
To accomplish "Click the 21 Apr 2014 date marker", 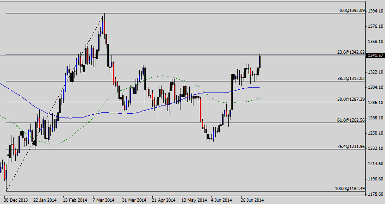I will pyautogui.click(x=164, y=200).
